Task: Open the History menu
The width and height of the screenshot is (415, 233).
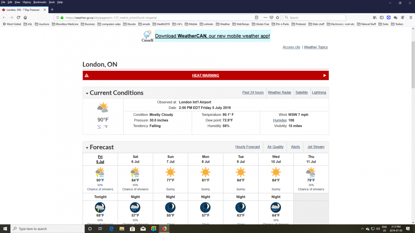Action: point(27,2)
